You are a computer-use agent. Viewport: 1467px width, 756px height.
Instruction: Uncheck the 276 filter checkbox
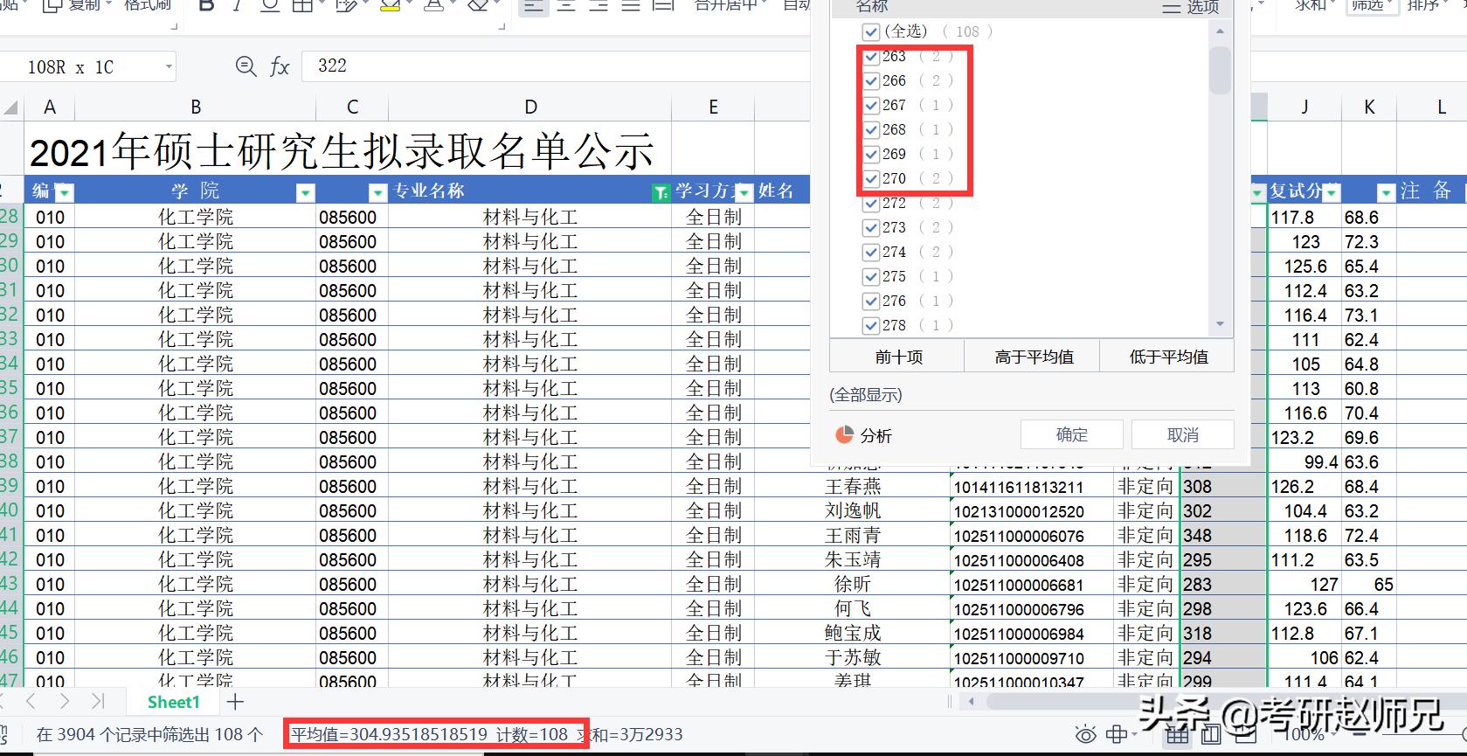click(871, 302)
